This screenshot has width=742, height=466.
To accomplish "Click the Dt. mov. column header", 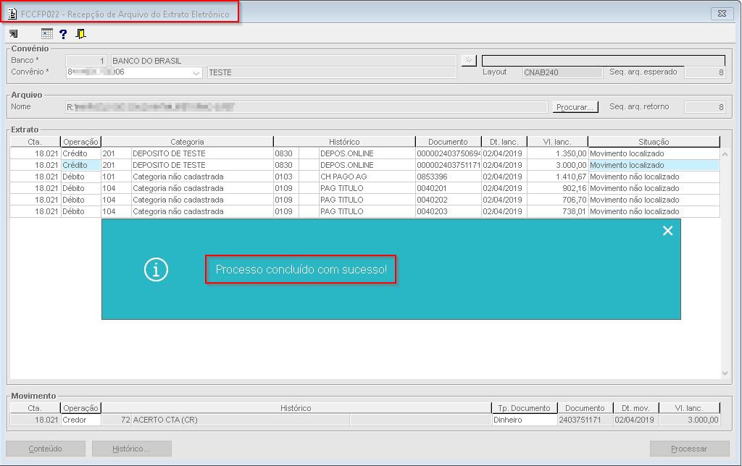I will click(x=635, y=408).
